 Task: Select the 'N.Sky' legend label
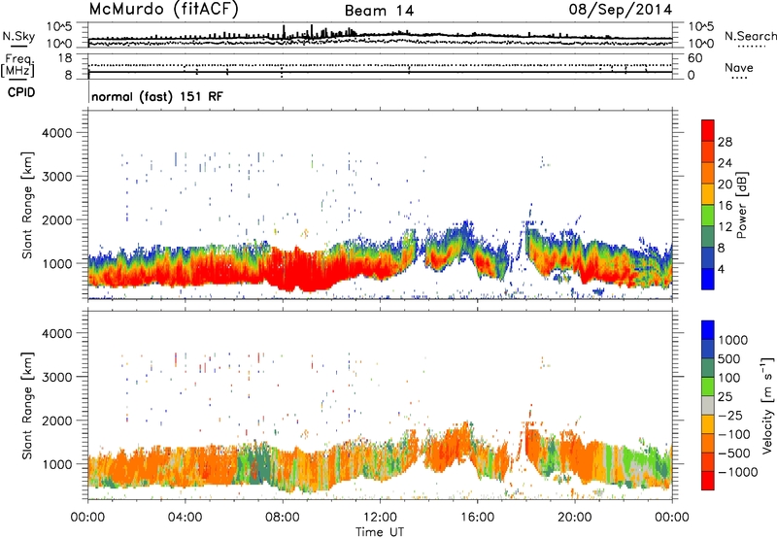[x=18, y=36]
